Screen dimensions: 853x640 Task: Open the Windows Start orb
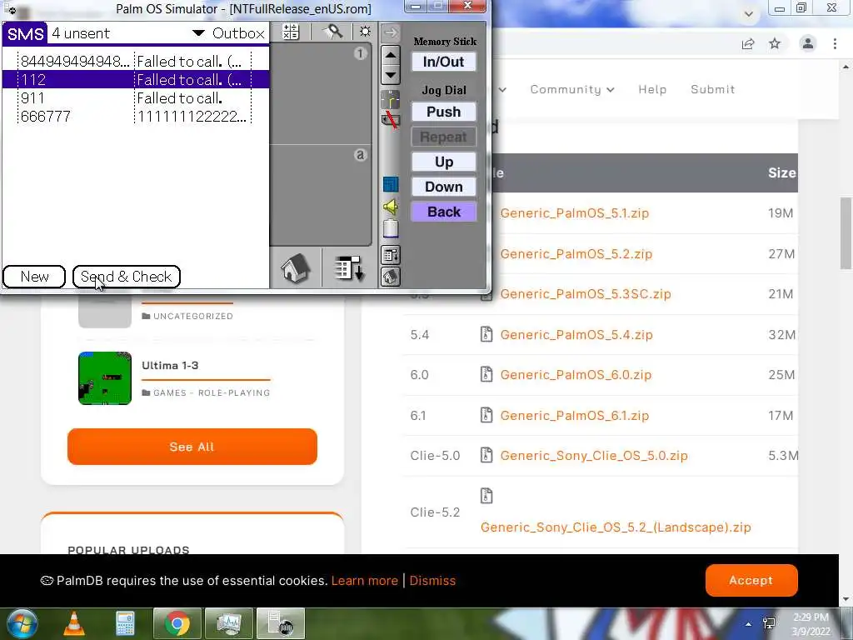[x=22, y=623]
